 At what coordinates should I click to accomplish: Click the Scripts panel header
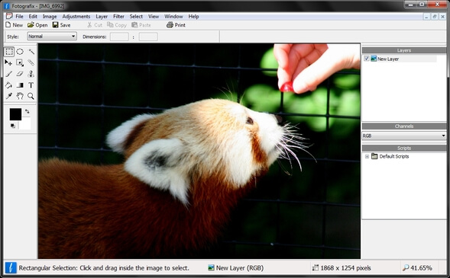coord(404,148)
